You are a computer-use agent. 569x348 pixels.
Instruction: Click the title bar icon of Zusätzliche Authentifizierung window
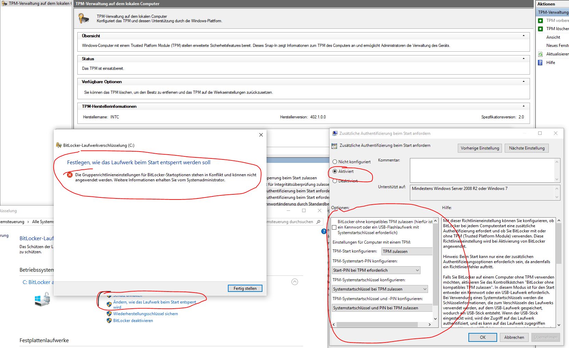(x=335, y=133)
